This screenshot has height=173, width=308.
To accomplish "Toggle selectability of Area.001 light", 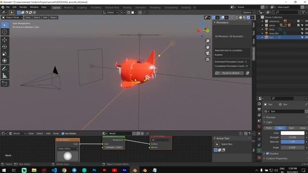I will coord(302,33).
